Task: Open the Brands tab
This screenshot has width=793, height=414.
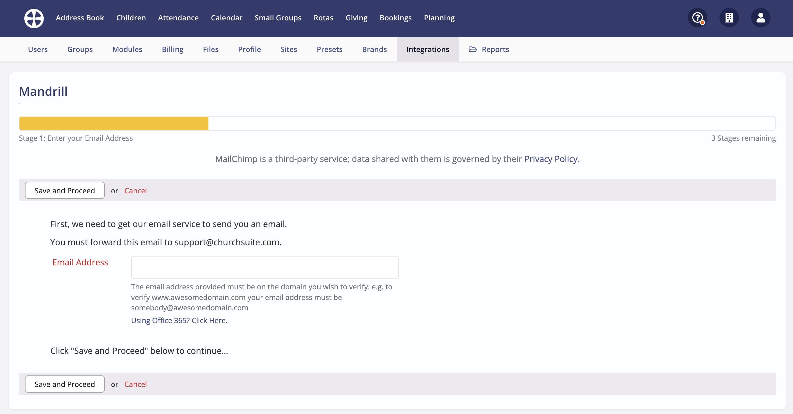Action: point(374,49)
